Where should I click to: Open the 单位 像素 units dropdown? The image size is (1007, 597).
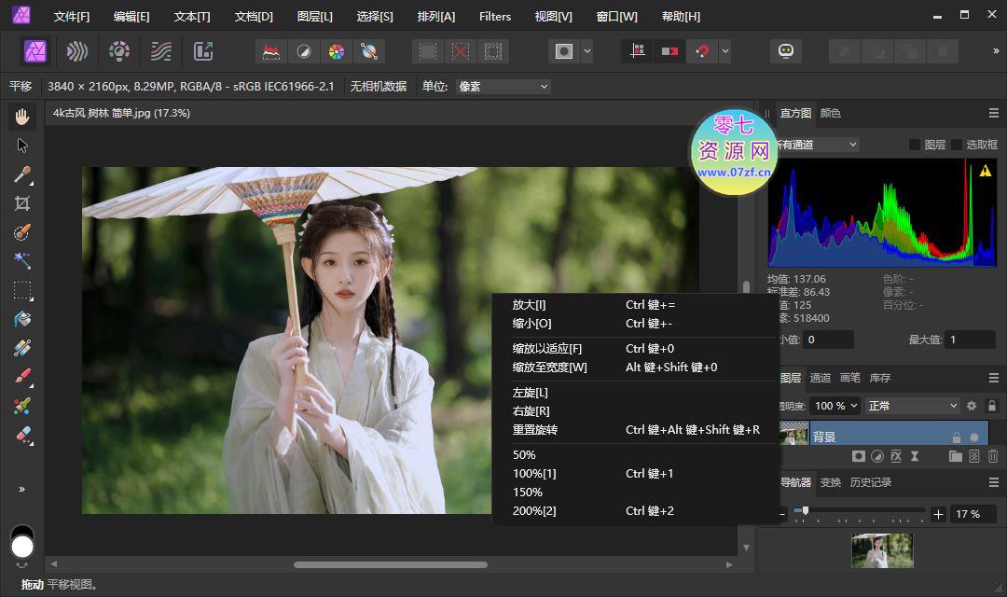[504, 87]
